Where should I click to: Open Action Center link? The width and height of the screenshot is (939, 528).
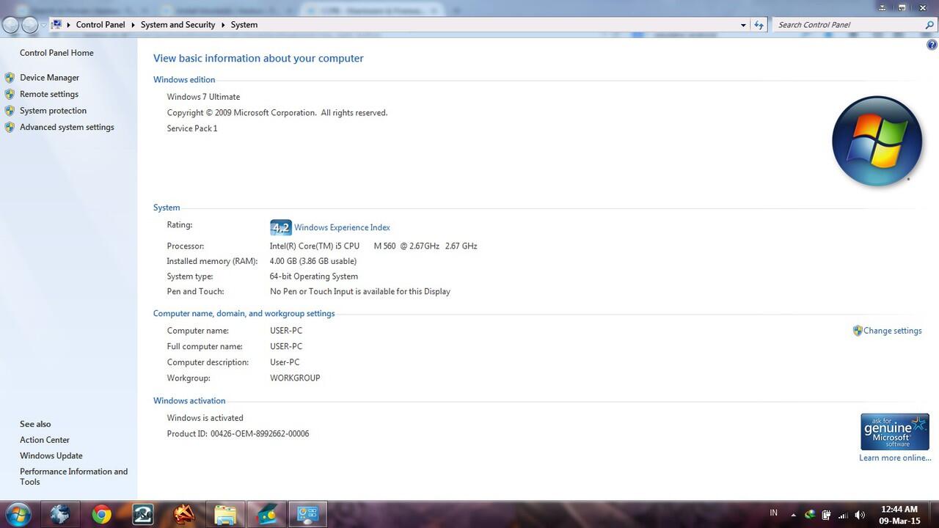pos(45,440)
